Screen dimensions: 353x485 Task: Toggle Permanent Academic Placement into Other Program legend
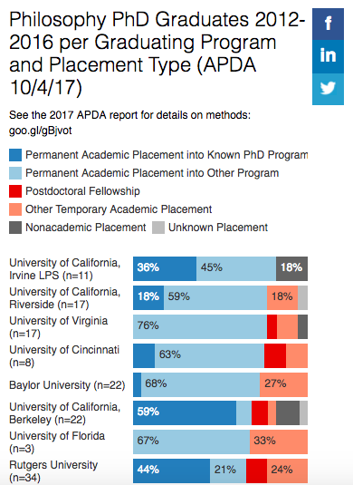pos(144,173)
